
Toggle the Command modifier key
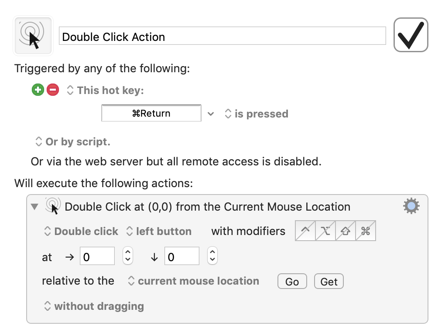366,231
